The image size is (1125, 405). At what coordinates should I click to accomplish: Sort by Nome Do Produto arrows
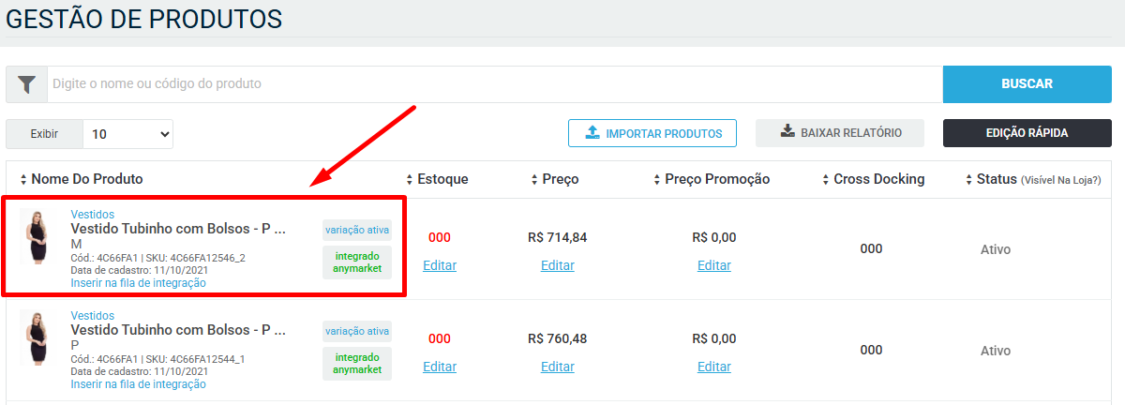click(x=23, y=179)
